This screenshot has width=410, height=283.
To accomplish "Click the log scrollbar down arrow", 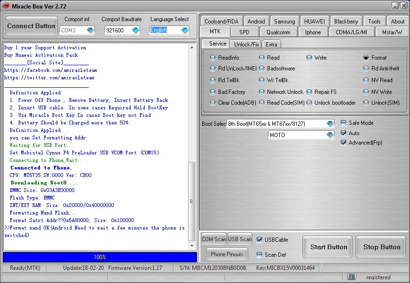I will [192, 245].
